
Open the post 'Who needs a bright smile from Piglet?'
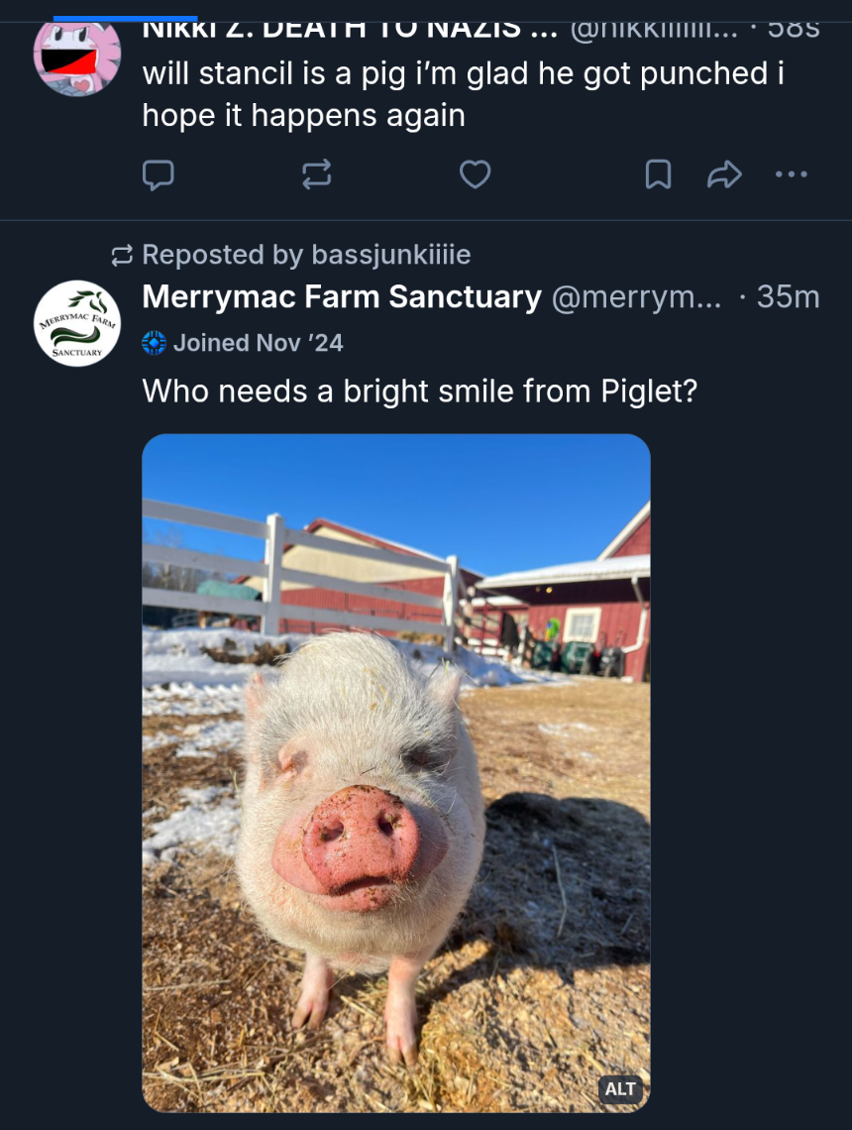[x=420, y=392]
